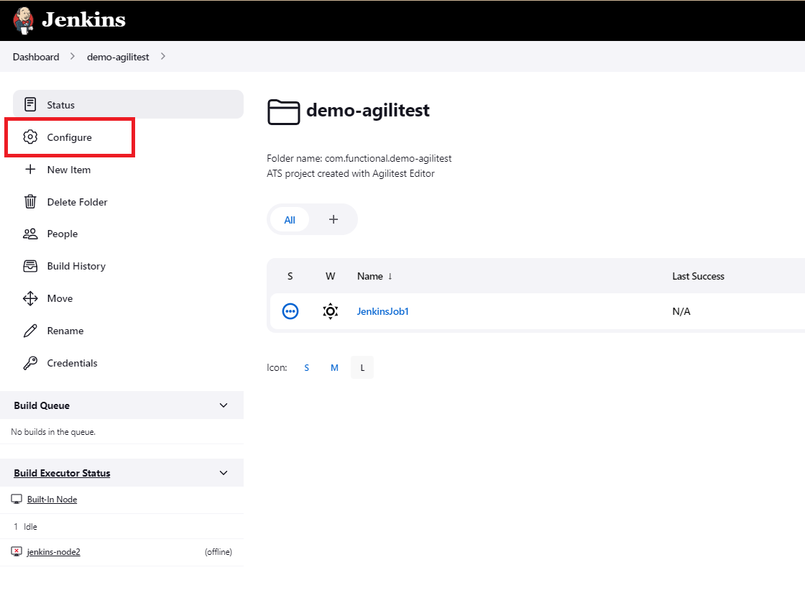
Task: Click 'ATS project created with Agilitest Editor'
Action: click(x=351, y=173)
